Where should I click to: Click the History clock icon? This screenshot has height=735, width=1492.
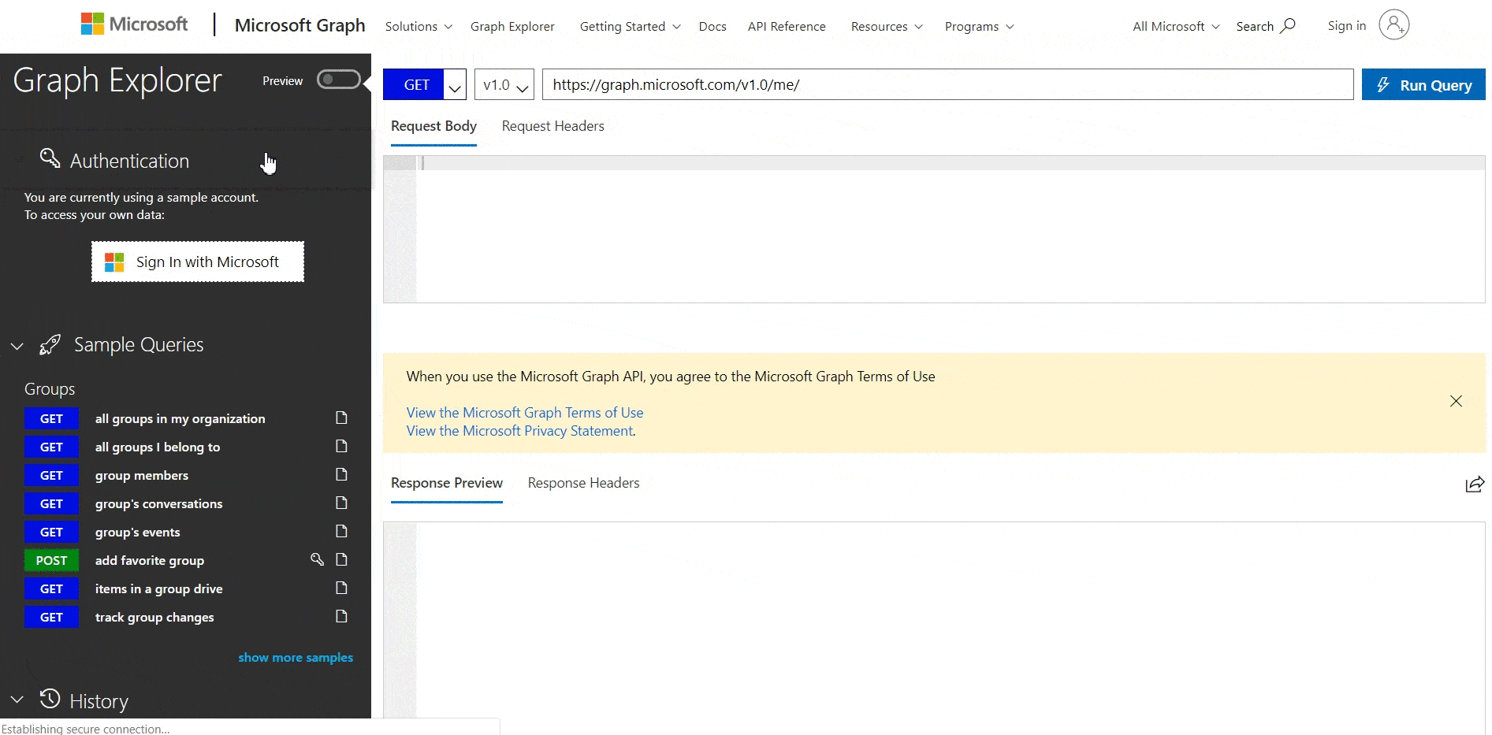click(50, 699)
